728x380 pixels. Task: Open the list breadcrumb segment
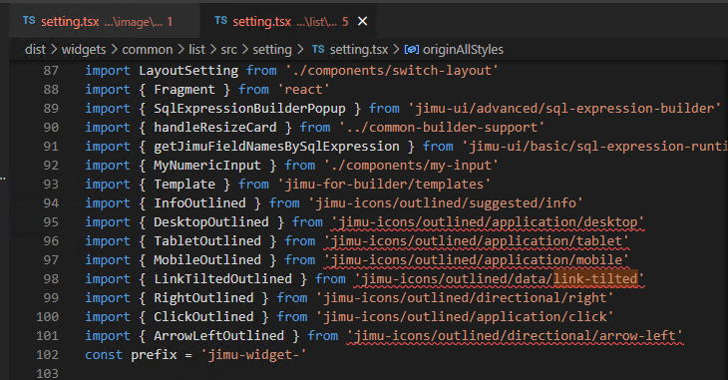tap(196, 49)
